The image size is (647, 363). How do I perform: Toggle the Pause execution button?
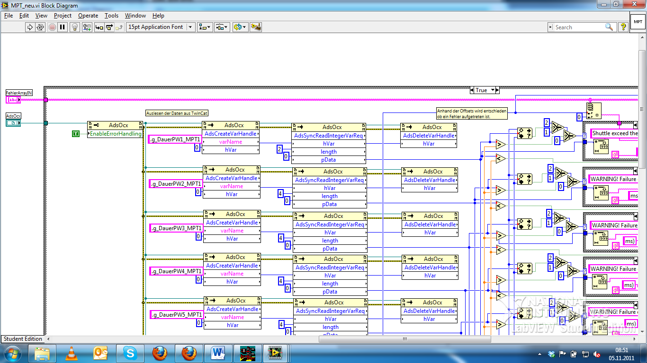63,27
